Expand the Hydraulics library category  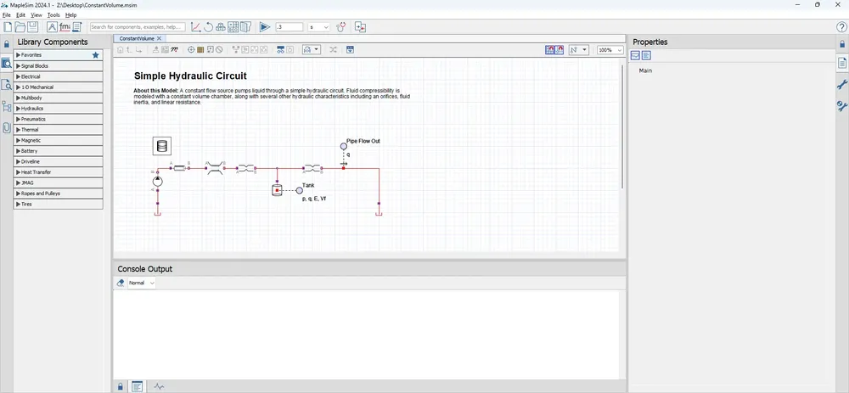[x=58, y=109]
